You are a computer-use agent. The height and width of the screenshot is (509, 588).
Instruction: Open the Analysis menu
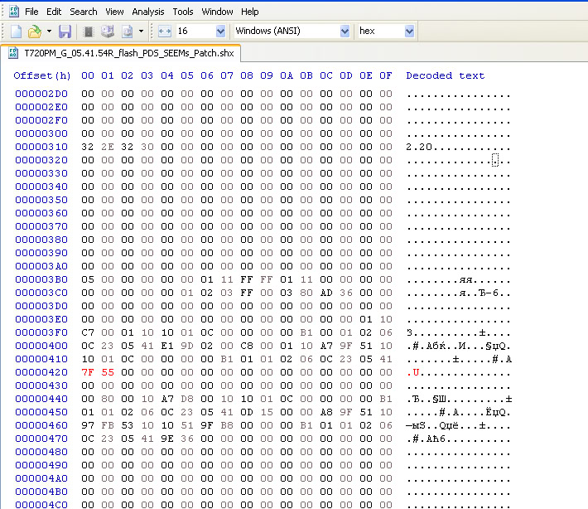point(148,12)
